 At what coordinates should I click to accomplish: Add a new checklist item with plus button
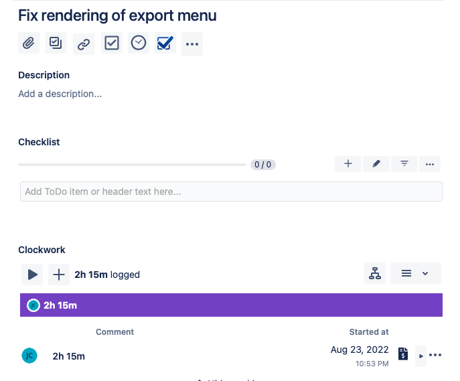[x=348, y=164]
